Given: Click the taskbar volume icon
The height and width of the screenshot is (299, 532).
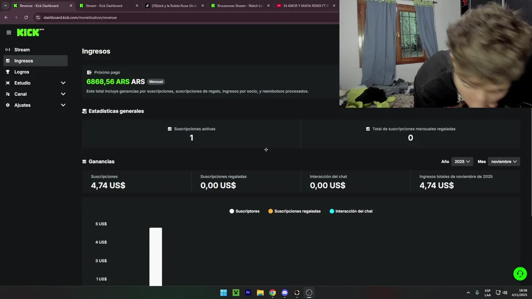Looking at the screenshot, I should point(505,293).
